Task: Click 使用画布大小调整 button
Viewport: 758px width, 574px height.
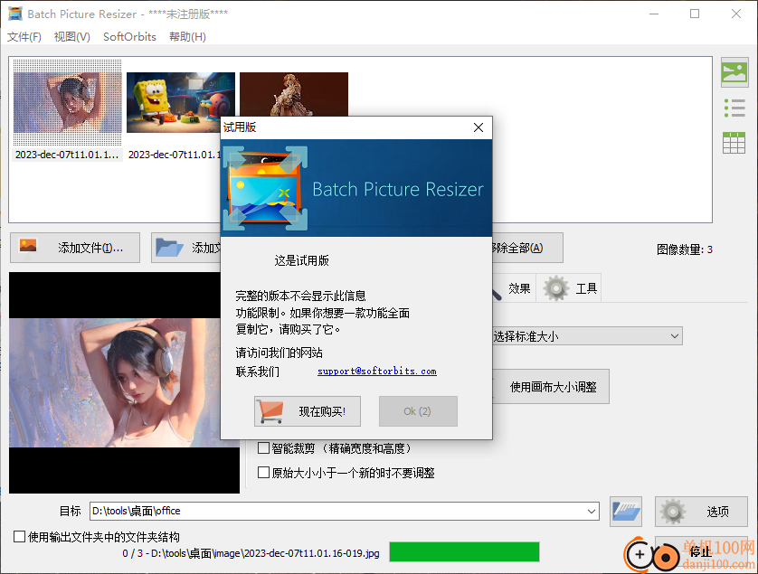Action: pyautogui.click(x=551, y=387)
